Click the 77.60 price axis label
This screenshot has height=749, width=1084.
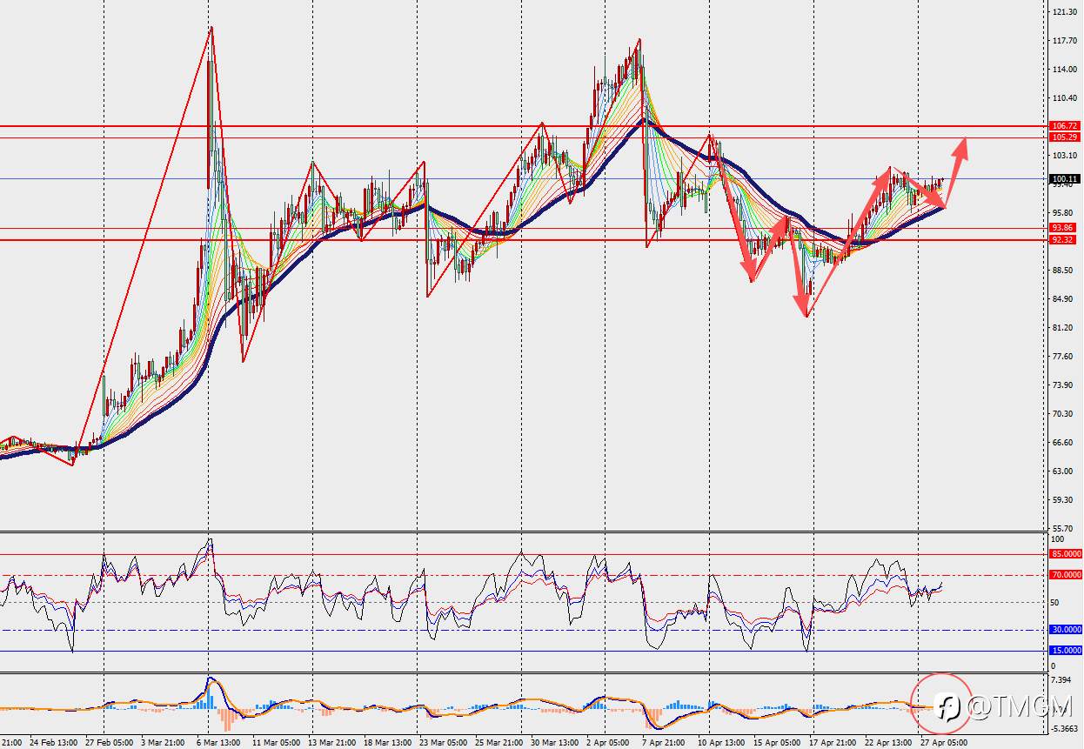point(1063,357)
